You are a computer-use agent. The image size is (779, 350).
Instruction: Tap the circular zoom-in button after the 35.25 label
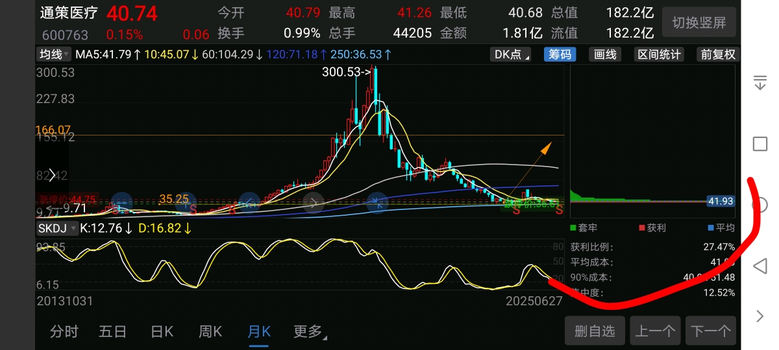pos(186,203)
